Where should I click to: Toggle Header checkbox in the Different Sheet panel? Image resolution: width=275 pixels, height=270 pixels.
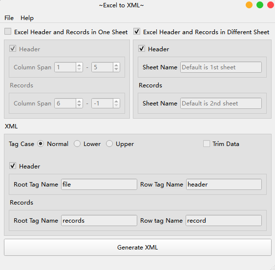[142, 48]
